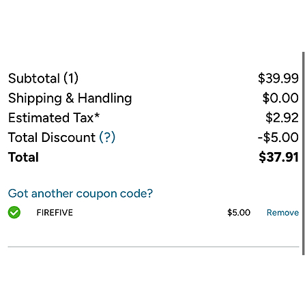Click the -$5.00 discount amount

tap(278, 137)
